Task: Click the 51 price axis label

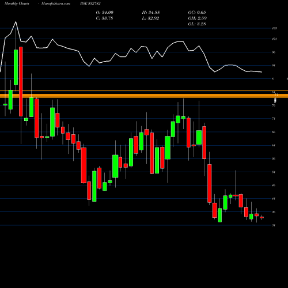Action: (x=274, y=172)
